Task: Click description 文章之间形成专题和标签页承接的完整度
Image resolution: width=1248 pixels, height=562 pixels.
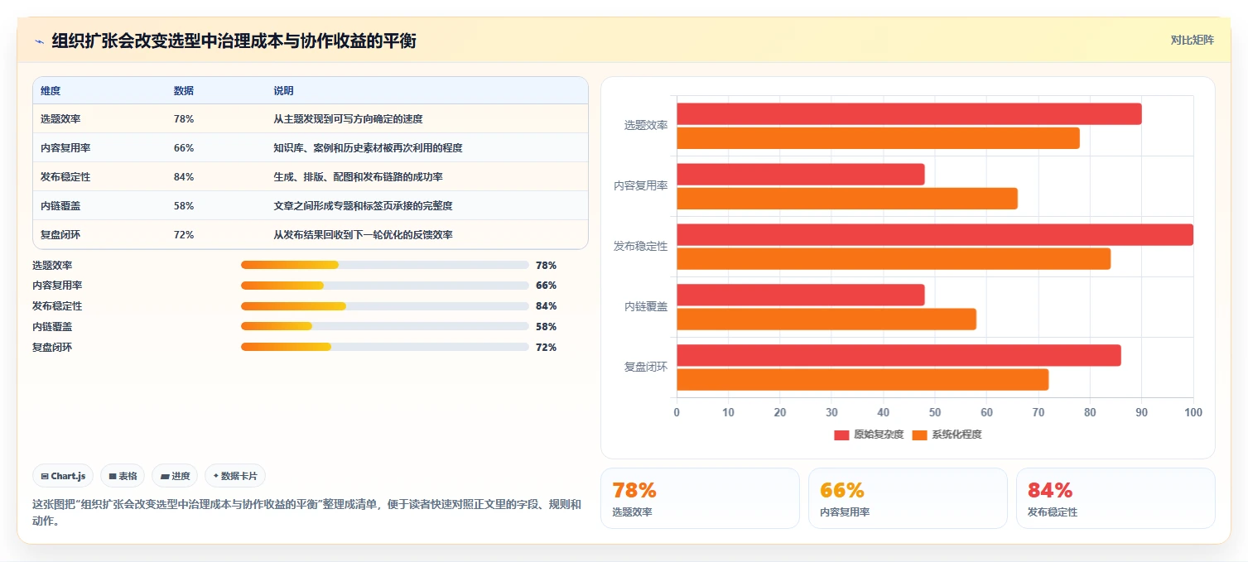Action: click(364, 206)
